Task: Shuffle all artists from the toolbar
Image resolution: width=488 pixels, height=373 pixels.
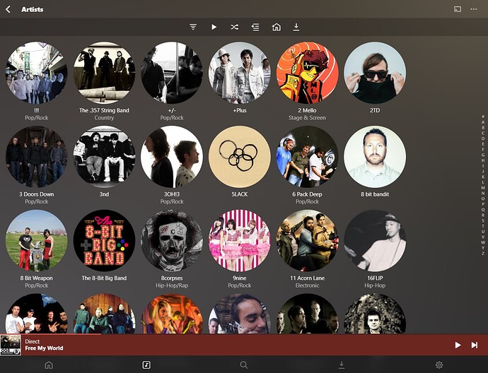Action: tap(234, 27)
